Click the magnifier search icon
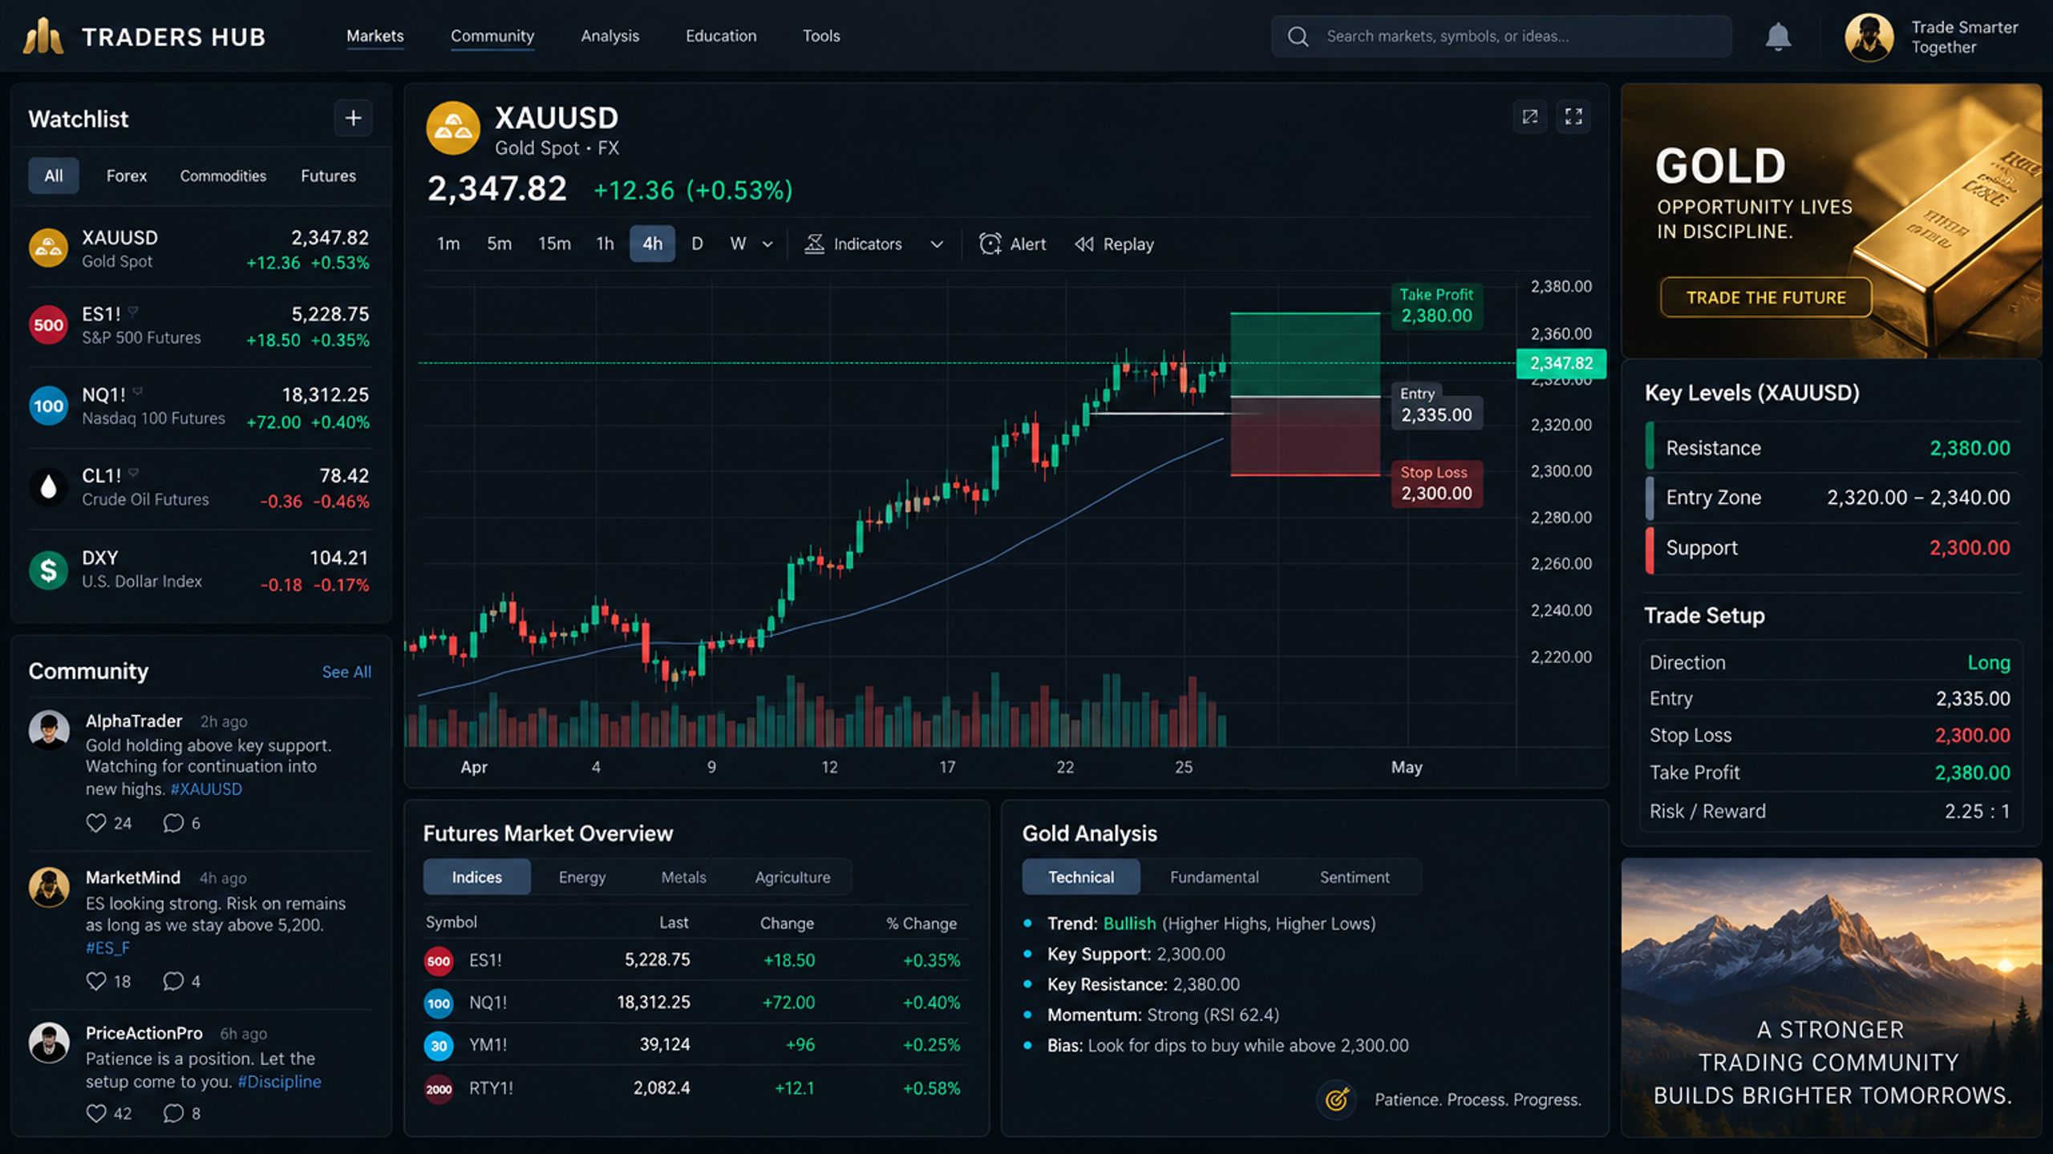 (1298, 37)
